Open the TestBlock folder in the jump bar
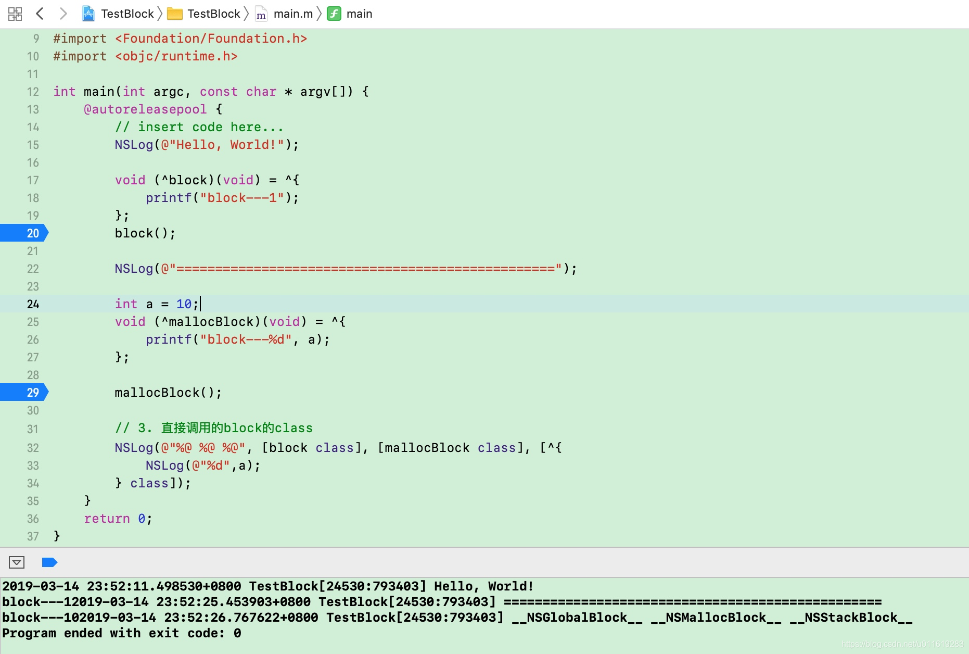This screenshot has width=969, height=654. [x=204, y=14]
